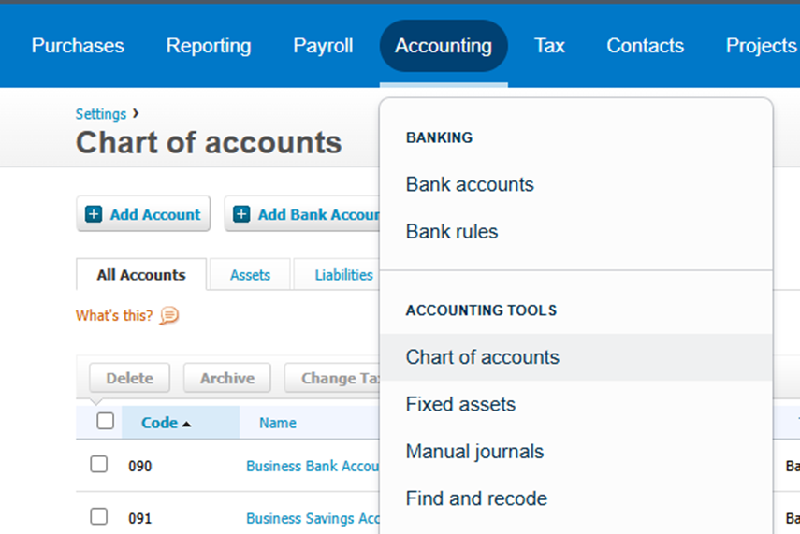Image resolution: width=800 pixels, height=534 pixels.
Task: Check the box for account 090
Action: (99, 465)
